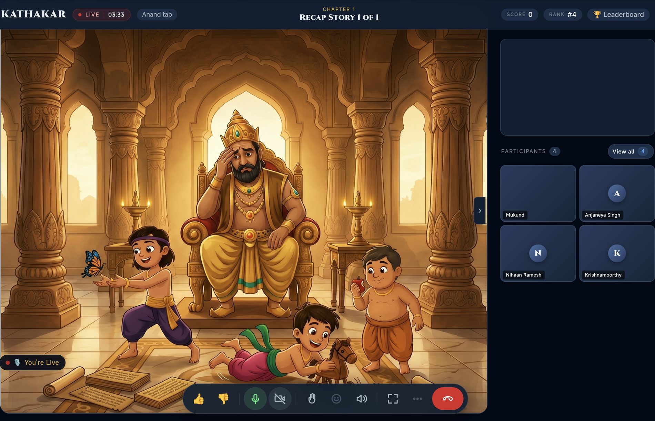The height and width of the screenshot is (421, 655).
Task: Click the A avatar of Anjaneya Singh
Action: [617, 193]
